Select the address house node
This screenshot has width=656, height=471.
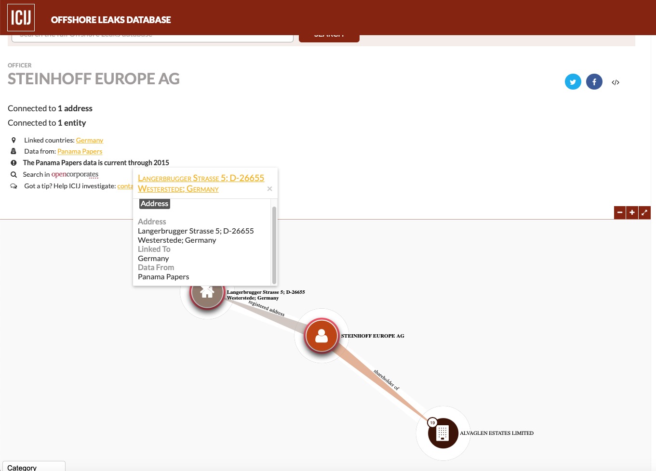207,292
